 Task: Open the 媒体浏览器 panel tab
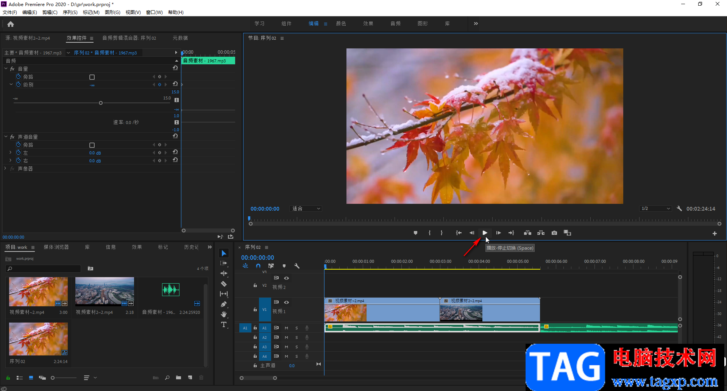(x=56, y=247)
